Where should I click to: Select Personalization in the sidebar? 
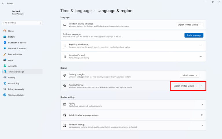pos(22,54)
